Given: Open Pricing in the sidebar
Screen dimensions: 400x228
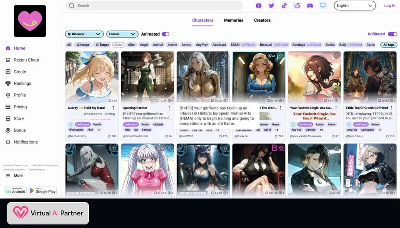Looking at the screenshot, I should click(16, 106).
